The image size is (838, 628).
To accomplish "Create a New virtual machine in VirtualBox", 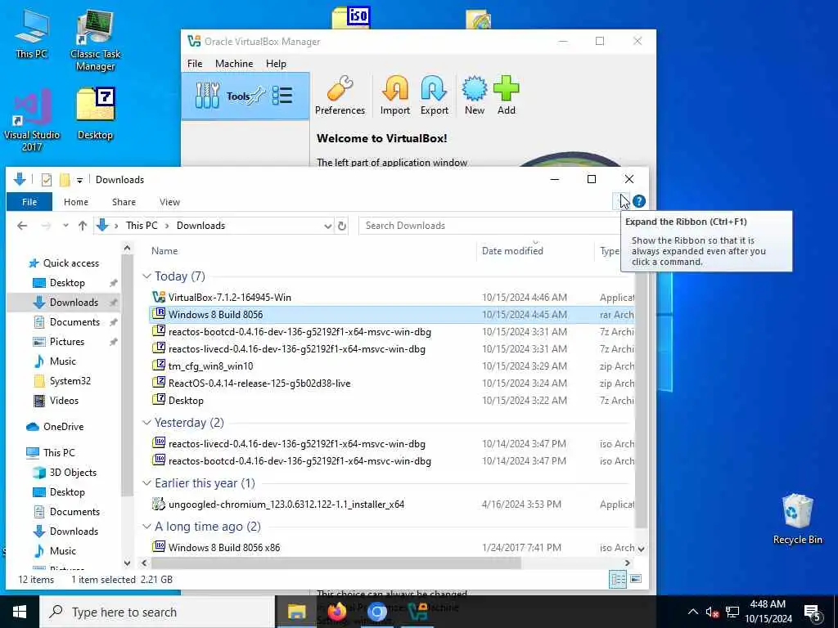I will (x=474, y=96).
